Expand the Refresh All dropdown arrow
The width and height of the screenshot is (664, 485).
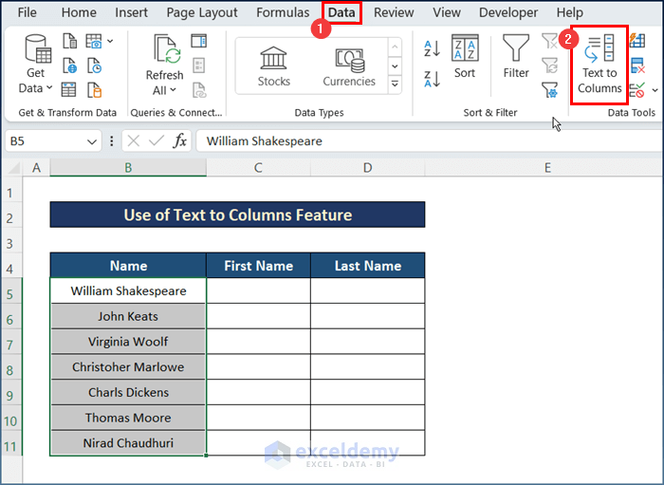click(x=173, y=90)
